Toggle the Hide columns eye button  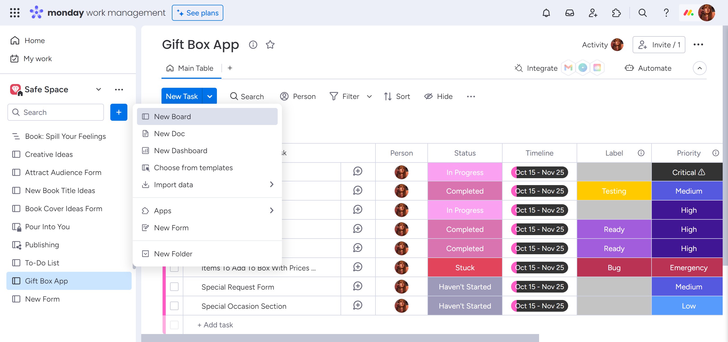(x=438, y=97)
